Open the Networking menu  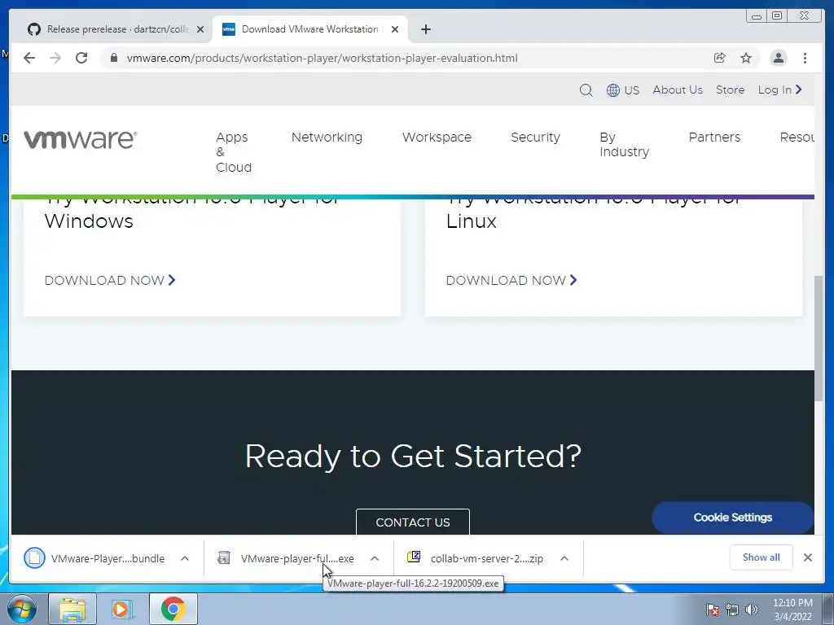point(327,137)
